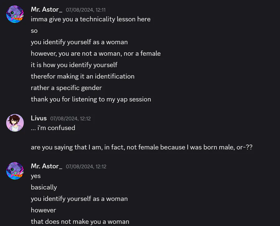
Task: Select message "imma give you a technicality lesson here"
Action: click(91, 19)
